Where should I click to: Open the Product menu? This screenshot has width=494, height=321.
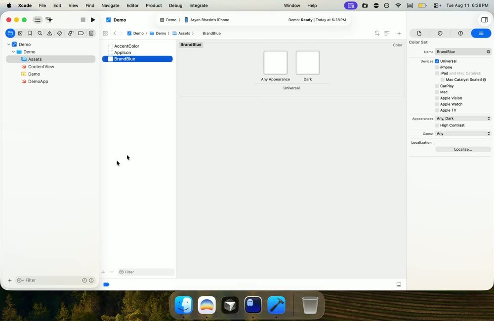click(154, 5)
